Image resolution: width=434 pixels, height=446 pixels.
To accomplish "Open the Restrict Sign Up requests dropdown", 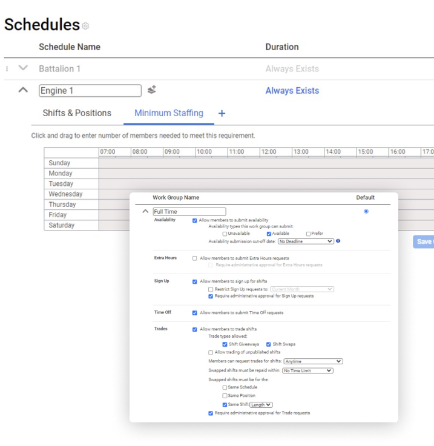I will pos(302,289).
